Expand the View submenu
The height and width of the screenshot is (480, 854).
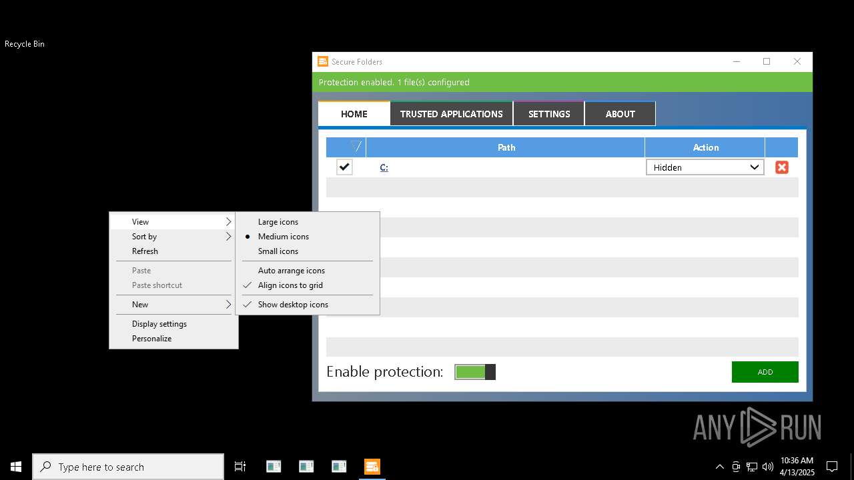click(173, 222)
